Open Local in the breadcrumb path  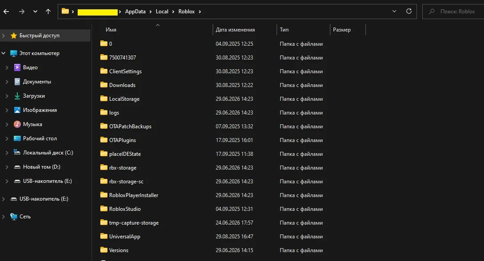click(162, 12)
